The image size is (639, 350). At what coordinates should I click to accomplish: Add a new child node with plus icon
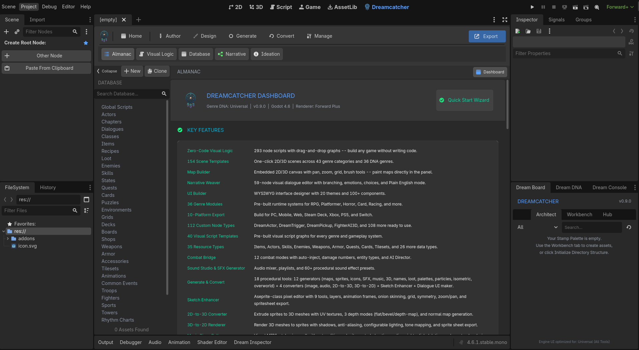[6, 32]
